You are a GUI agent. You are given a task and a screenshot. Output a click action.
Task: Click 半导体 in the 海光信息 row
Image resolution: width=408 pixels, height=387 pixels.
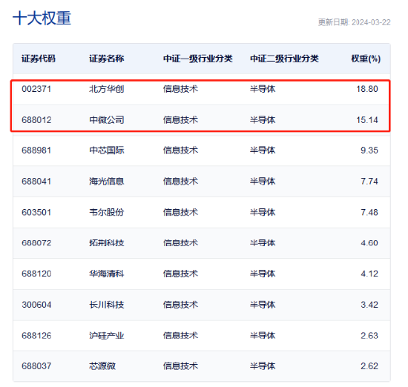263,181
